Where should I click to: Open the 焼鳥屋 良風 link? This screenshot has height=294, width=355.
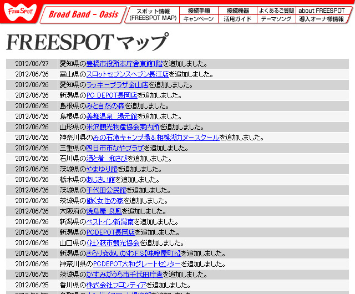(x=104, y=211)
